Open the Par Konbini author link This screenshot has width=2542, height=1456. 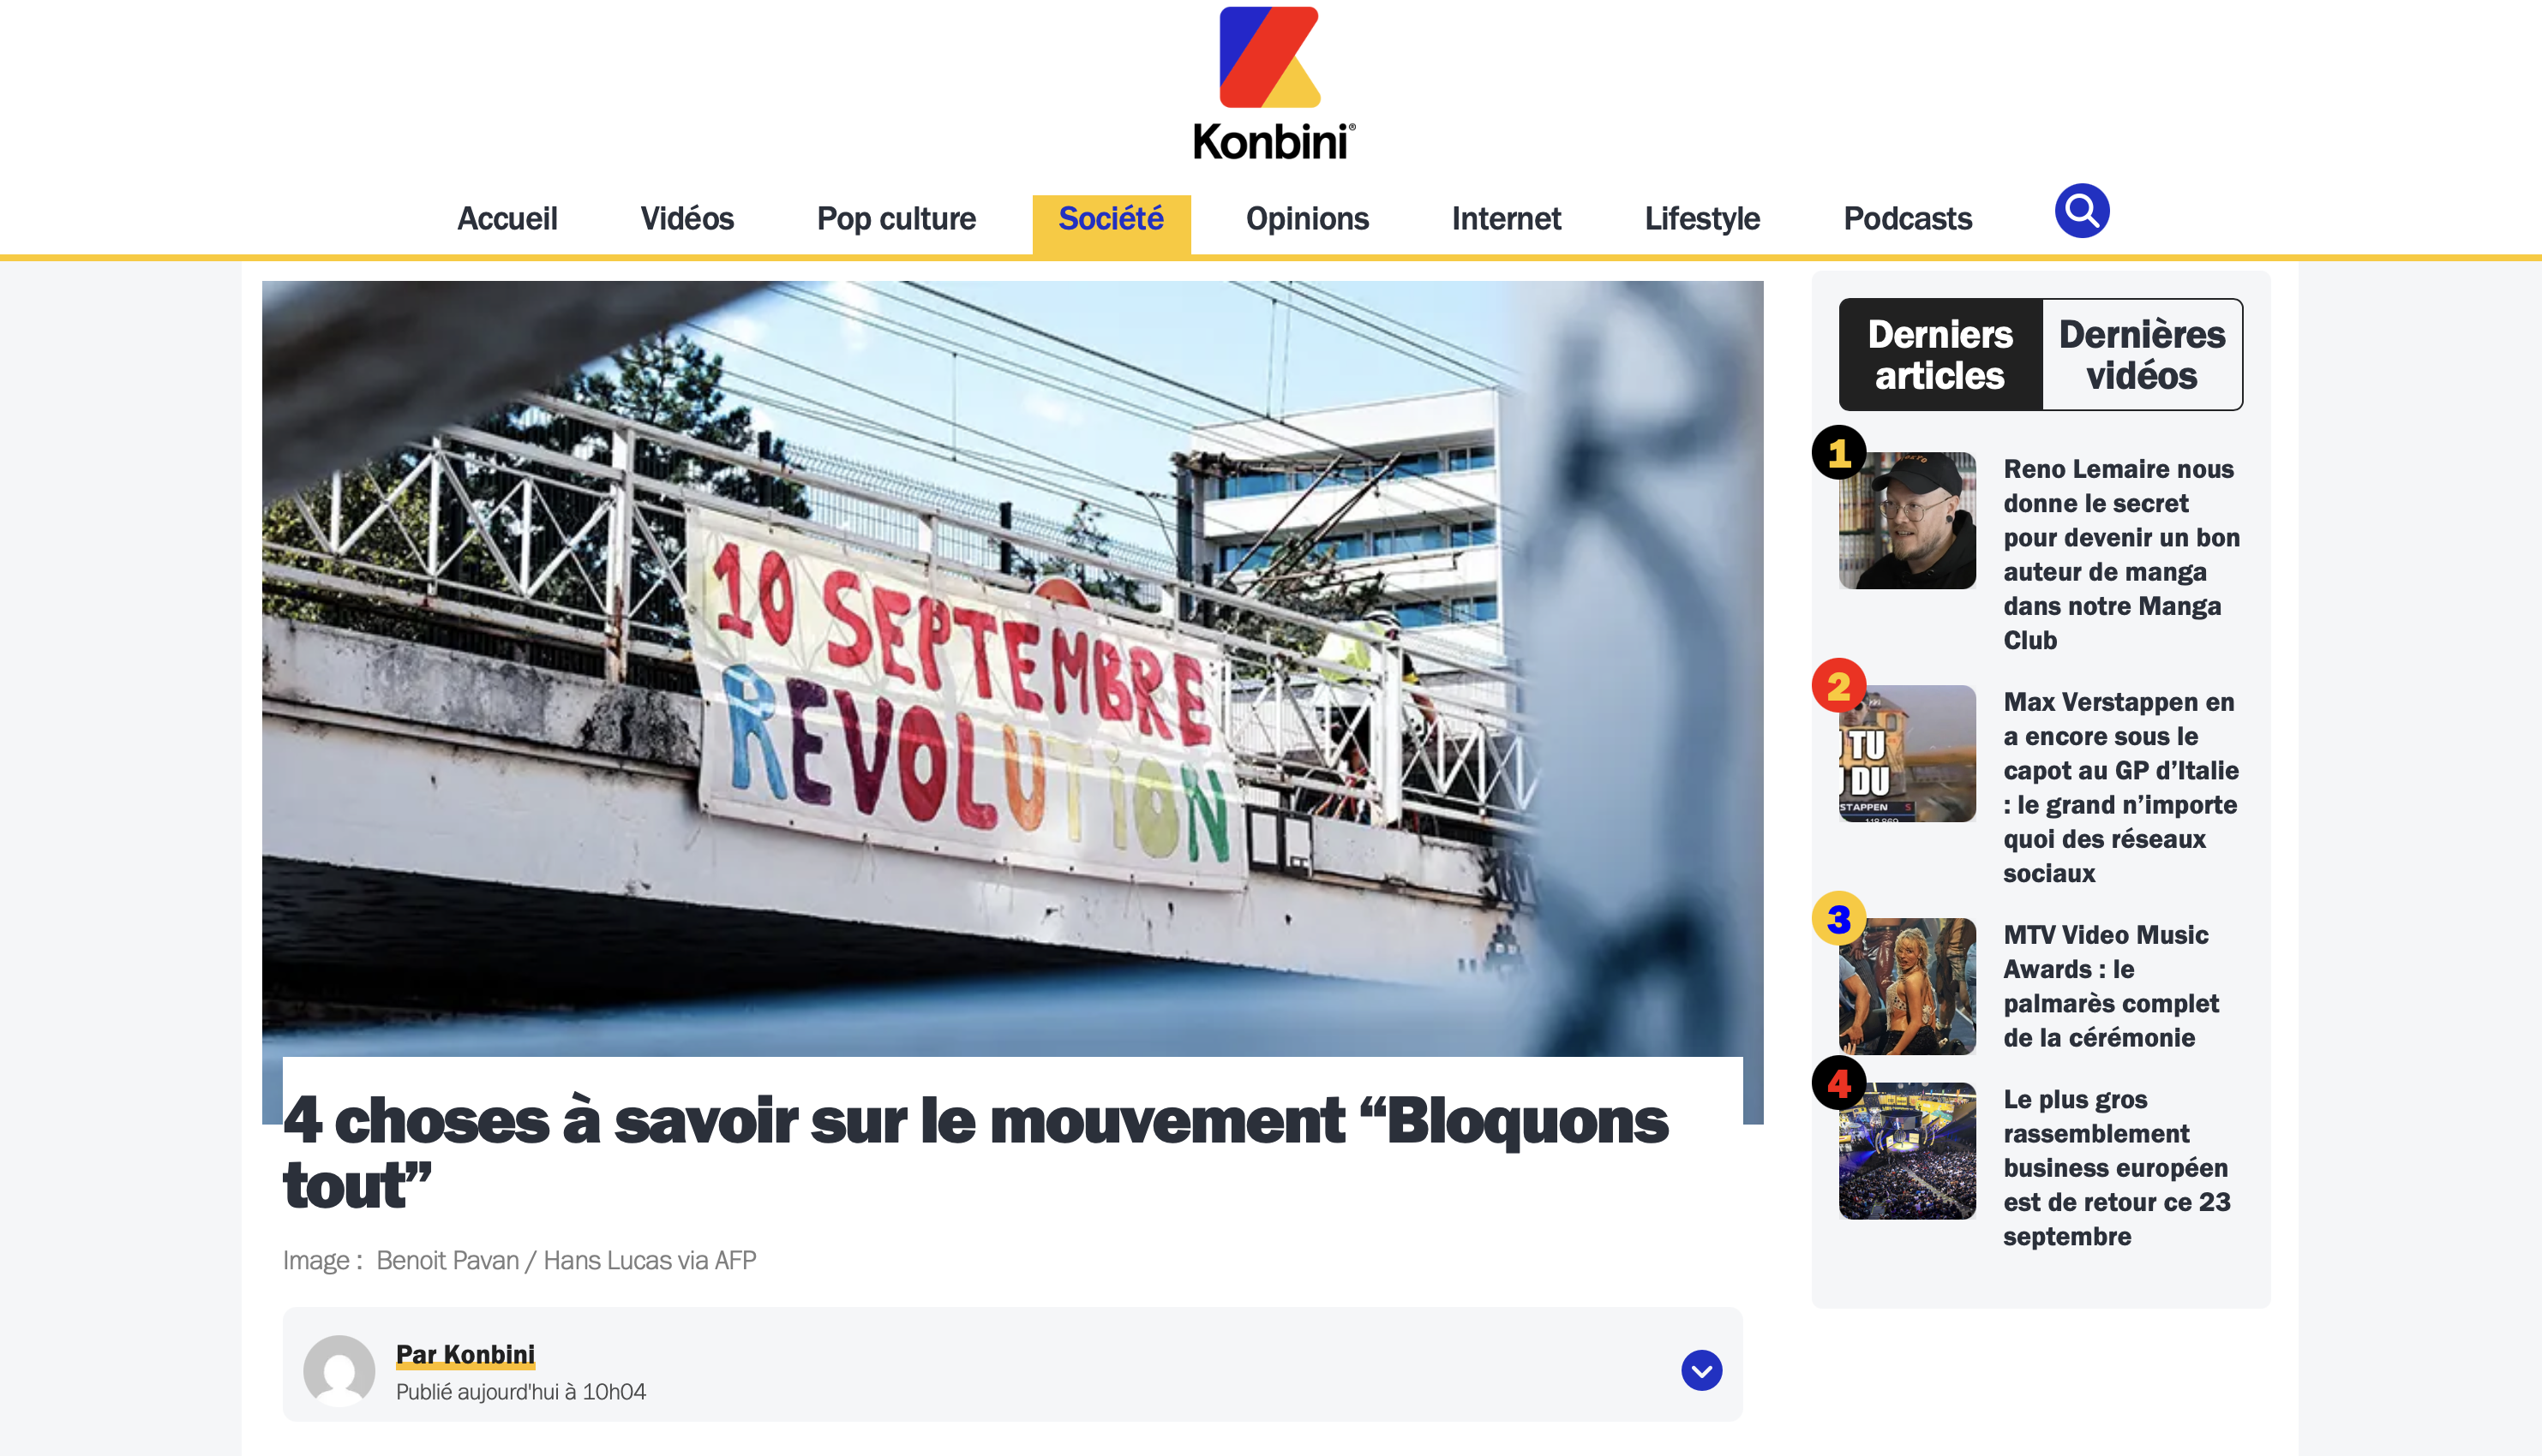pos(465,1354)
